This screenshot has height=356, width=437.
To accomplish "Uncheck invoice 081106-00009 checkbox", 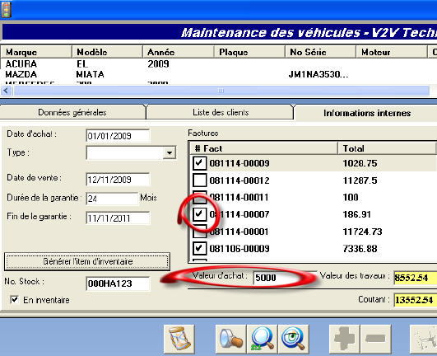I will 199,248.
